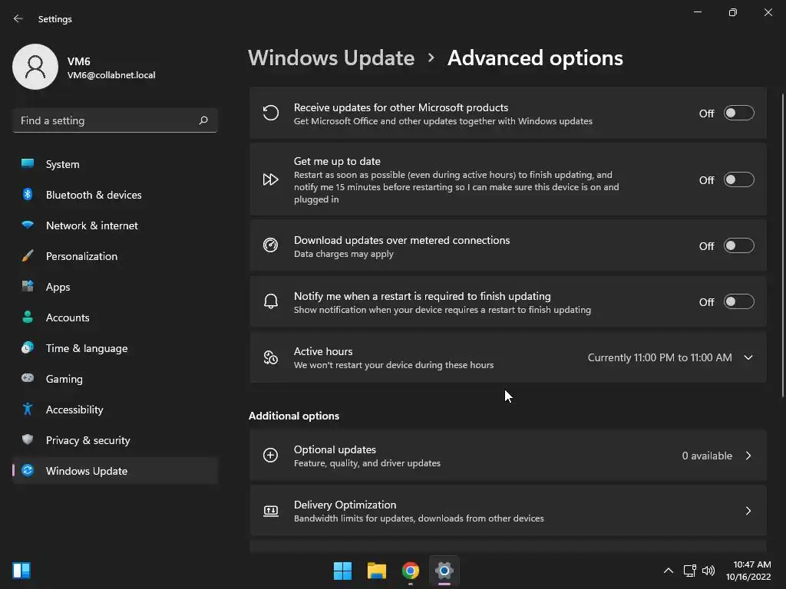Click the 'Additional options' heading
The width and height of the screenshot is (786, 589).
pyautogui.click(x=294, y=416)
